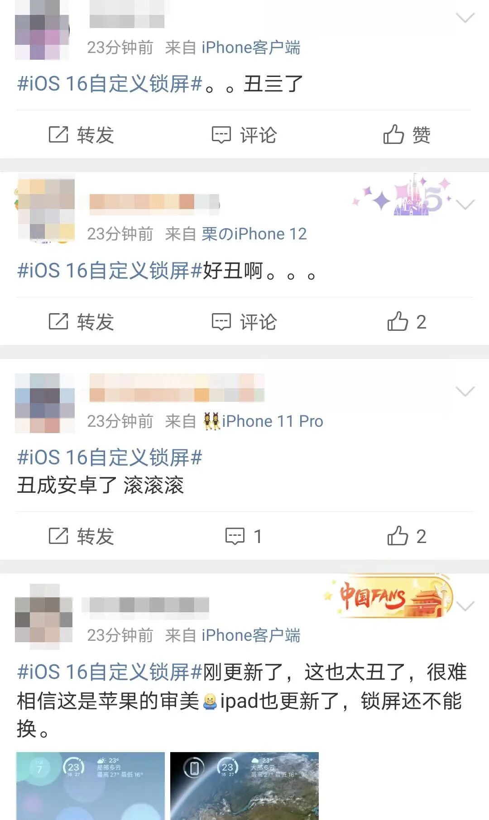Screen dimensions: 489x820
Task: Open the single comment on 丑成安卓了 post
Action: 244,536
